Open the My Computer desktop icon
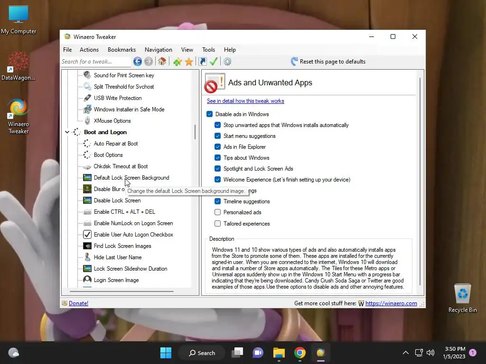Image resolution: width=486 pixels, height=364 pixels. click(x=19, y=20)
